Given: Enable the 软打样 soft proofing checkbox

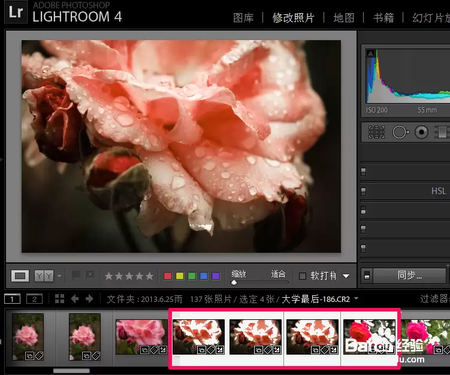Looking at the screenshot, I should (302, 276).
